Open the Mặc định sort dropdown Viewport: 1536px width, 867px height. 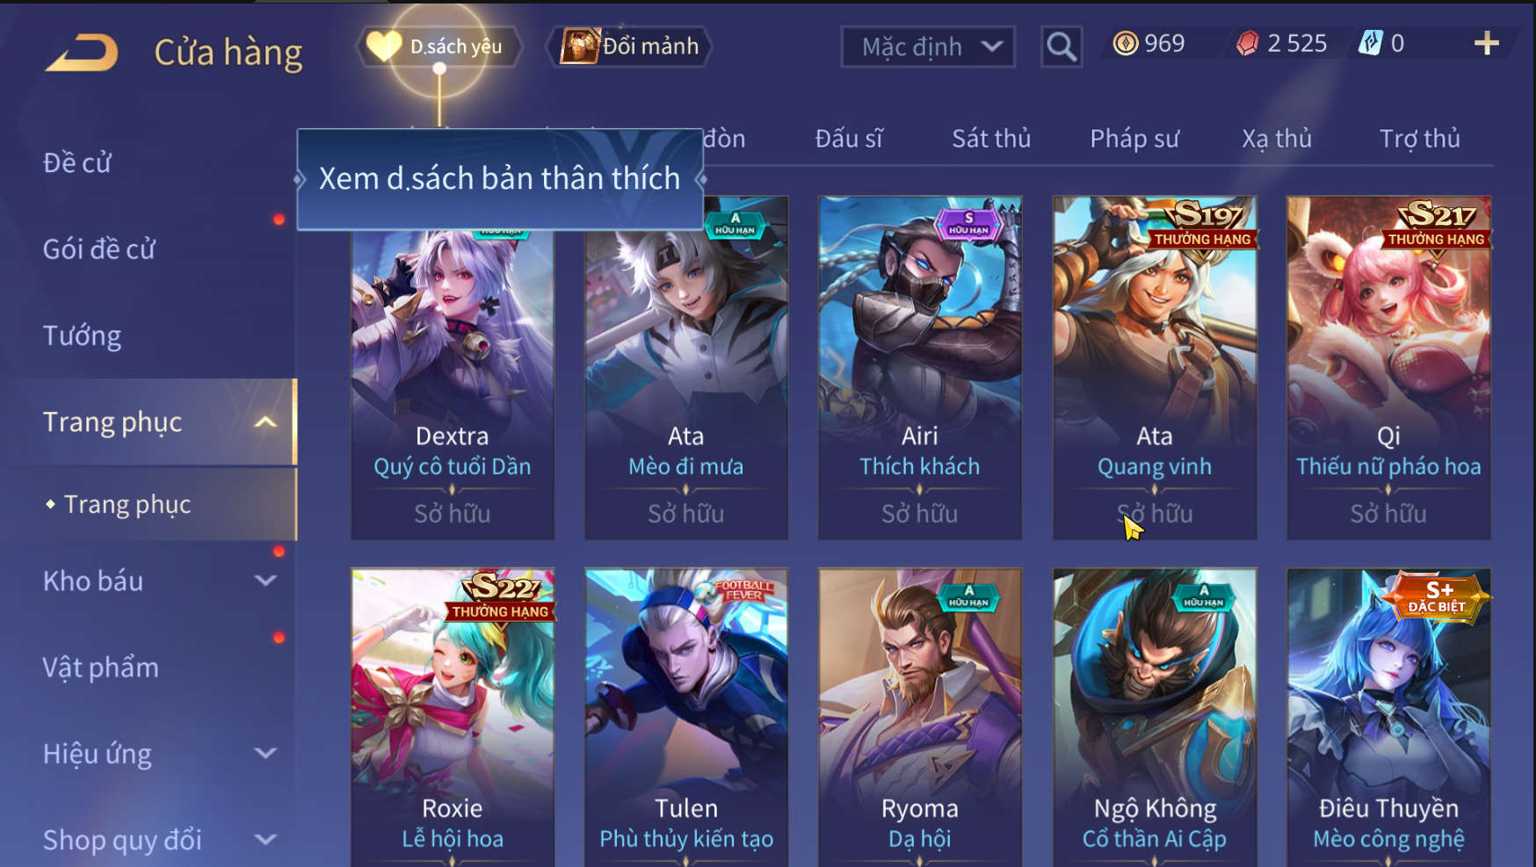pos(928,47)
